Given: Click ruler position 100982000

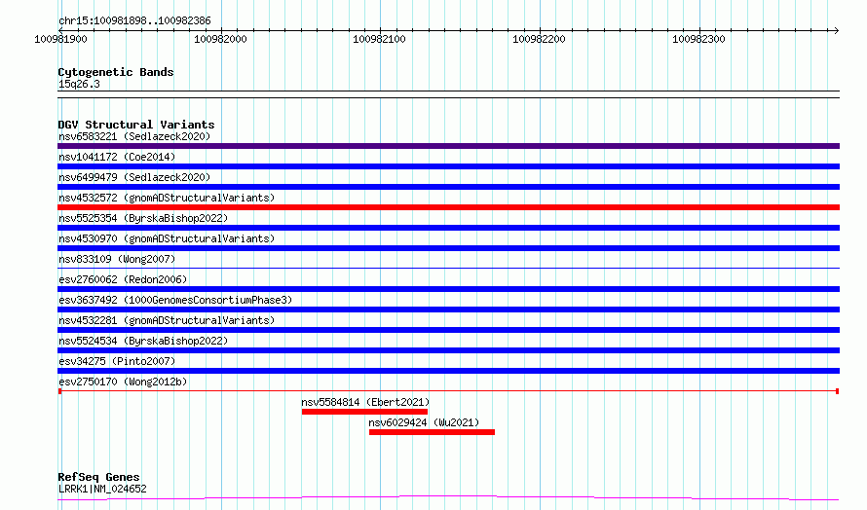Looking at the screenshot, I should pos(220,39).
